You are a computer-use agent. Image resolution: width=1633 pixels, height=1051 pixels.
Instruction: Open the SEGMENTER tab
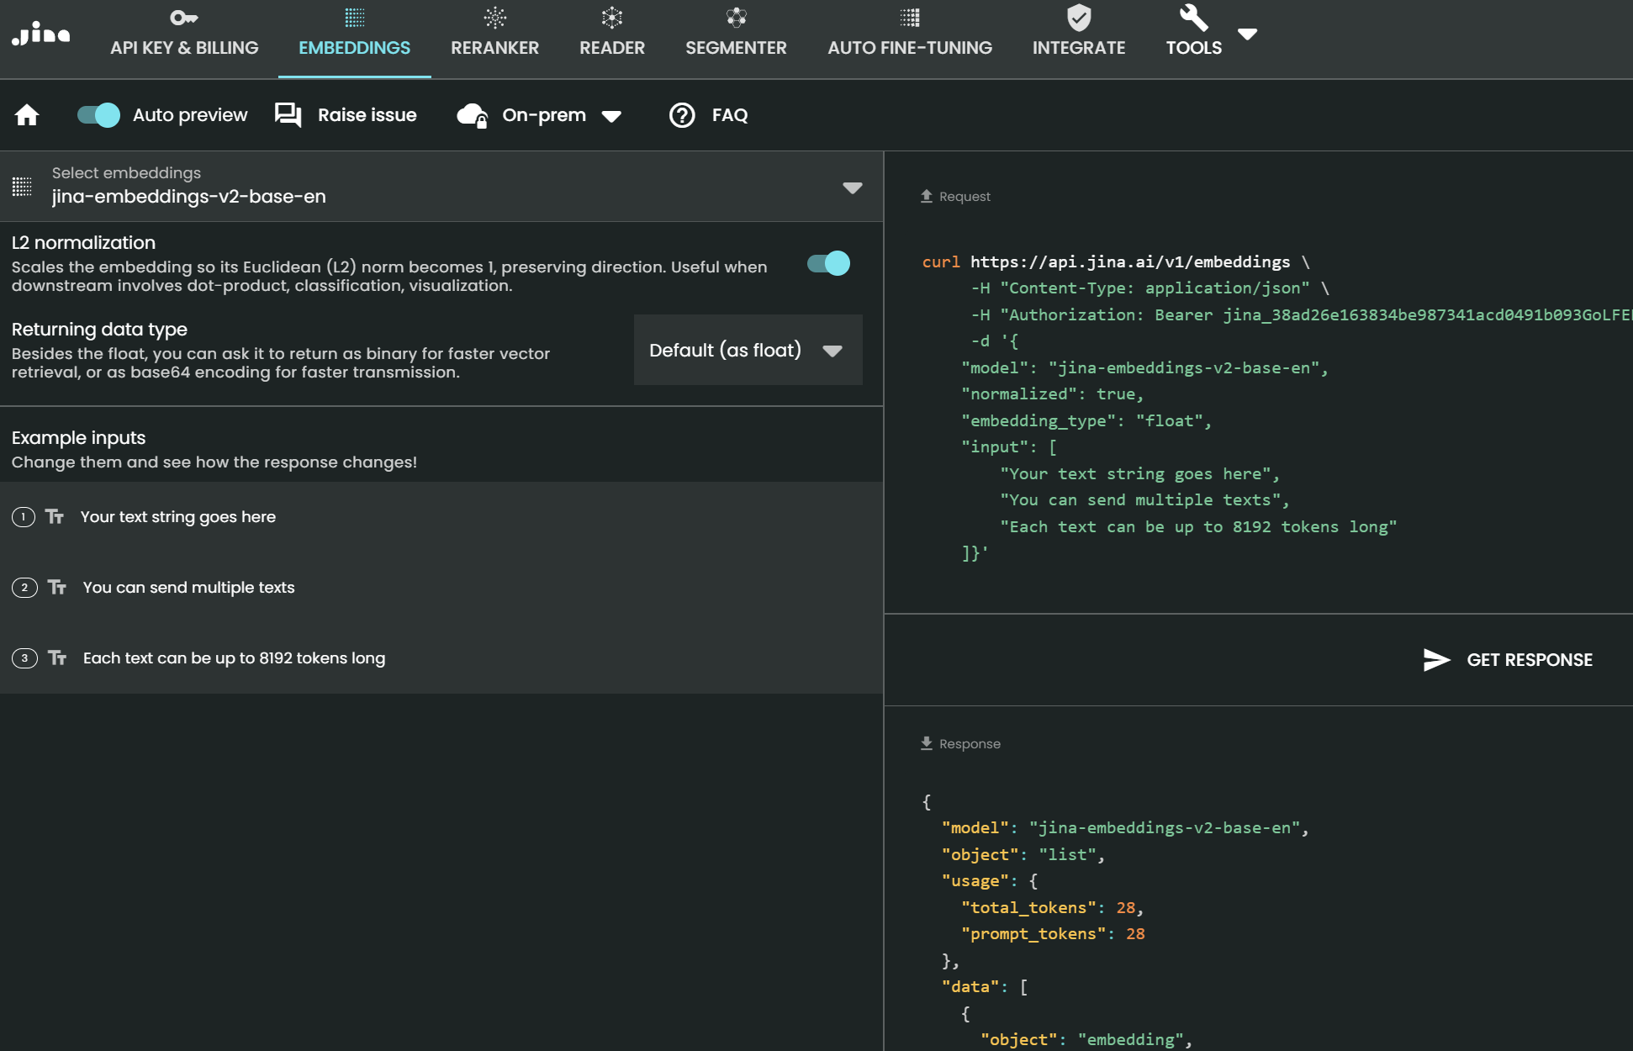[737, 39]
